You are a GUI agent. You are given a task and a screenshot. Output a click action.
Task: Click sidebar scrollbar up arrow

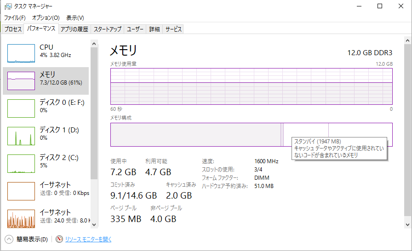click(94, 44)
